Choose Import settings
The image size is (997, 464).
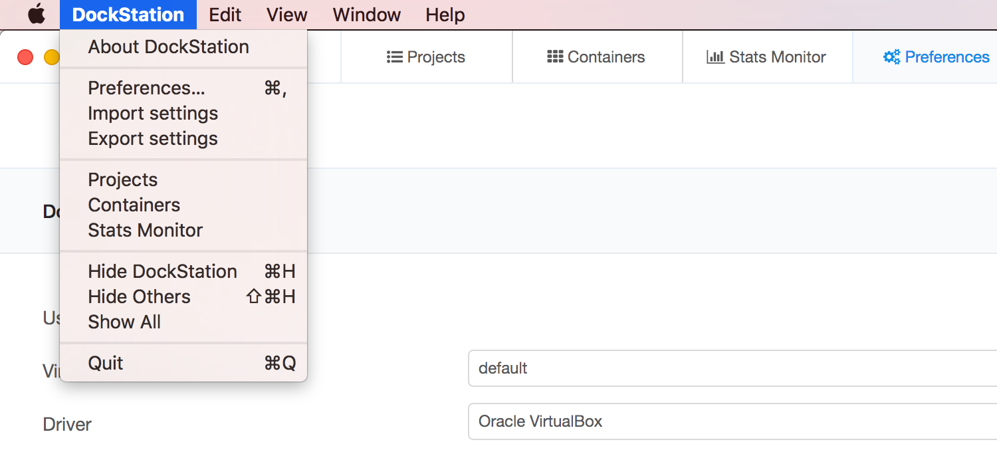coord(183,113)
